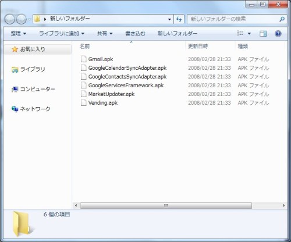
Task: Select GoogleContactsSyncAdapter.apk file
Action: [127, 77]
